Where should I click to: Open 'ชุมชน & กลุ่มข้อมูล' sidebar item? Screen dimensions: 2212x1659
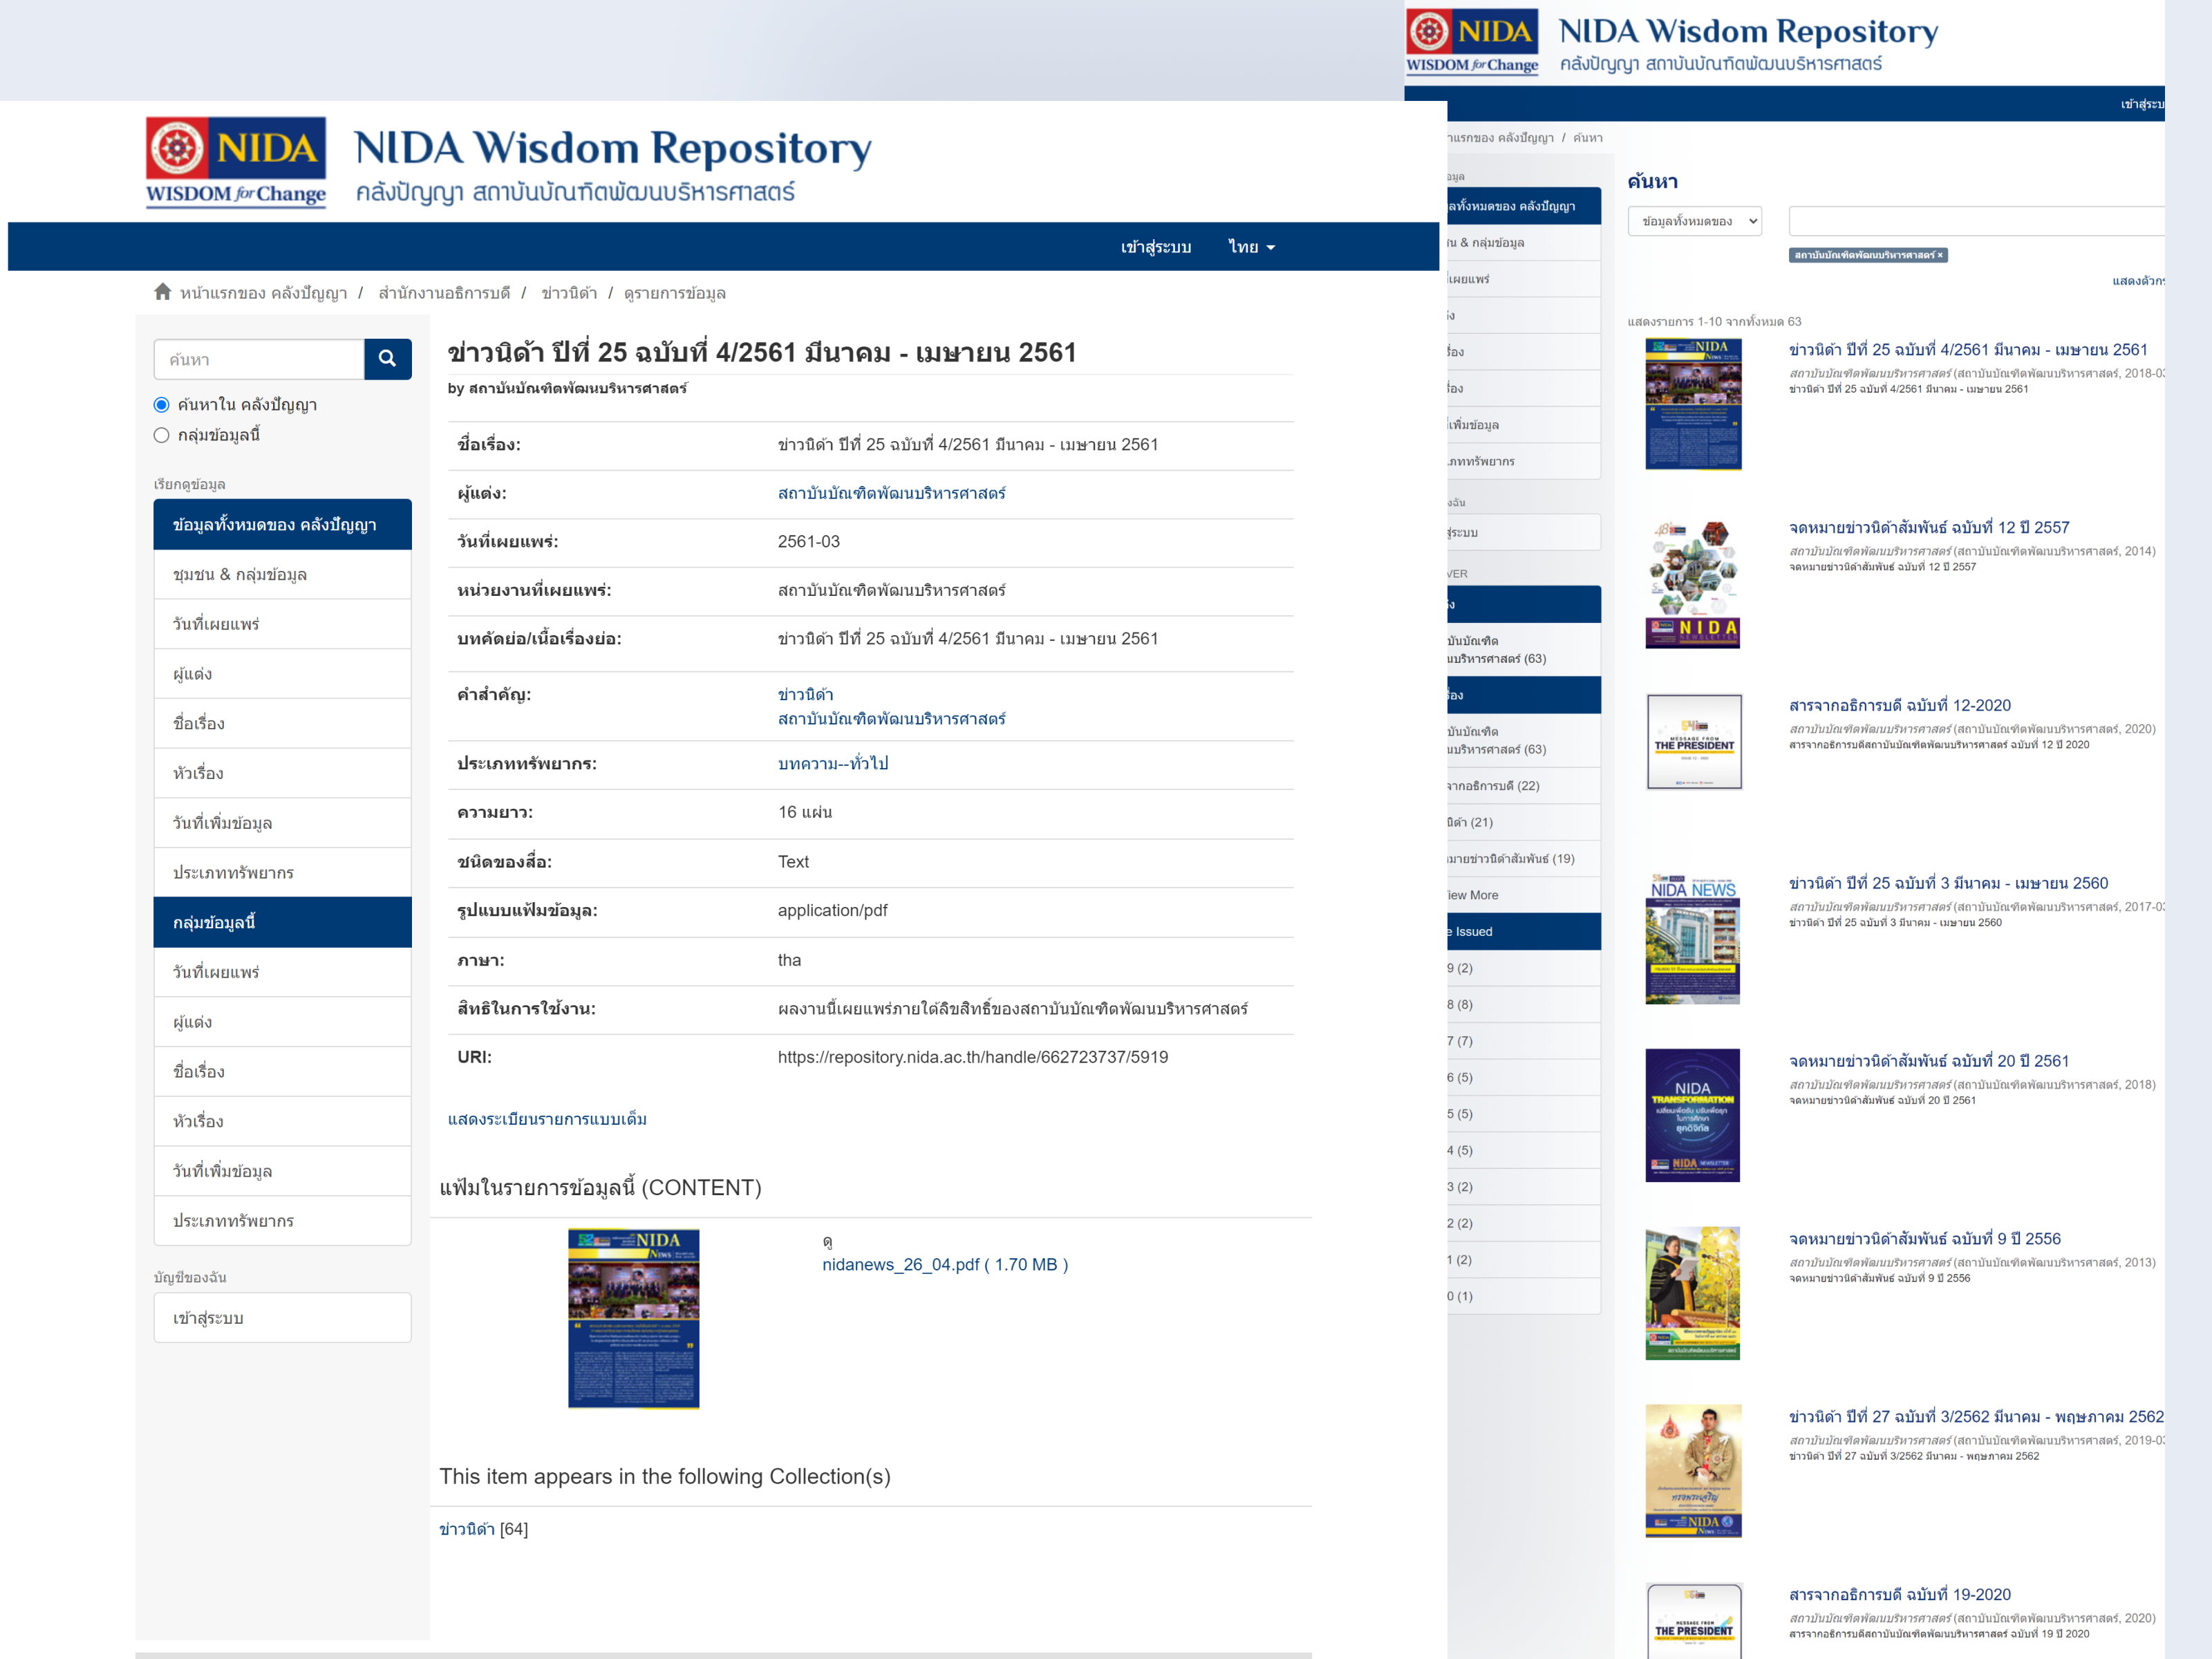pyautogui.click(x=282, y=575)
